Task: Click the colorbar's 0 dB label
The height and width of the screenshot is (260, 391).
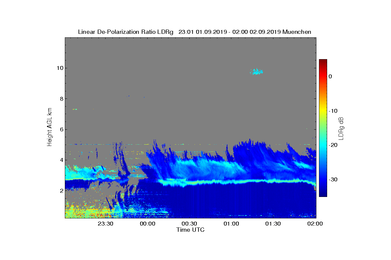Action: coord(330,76)
